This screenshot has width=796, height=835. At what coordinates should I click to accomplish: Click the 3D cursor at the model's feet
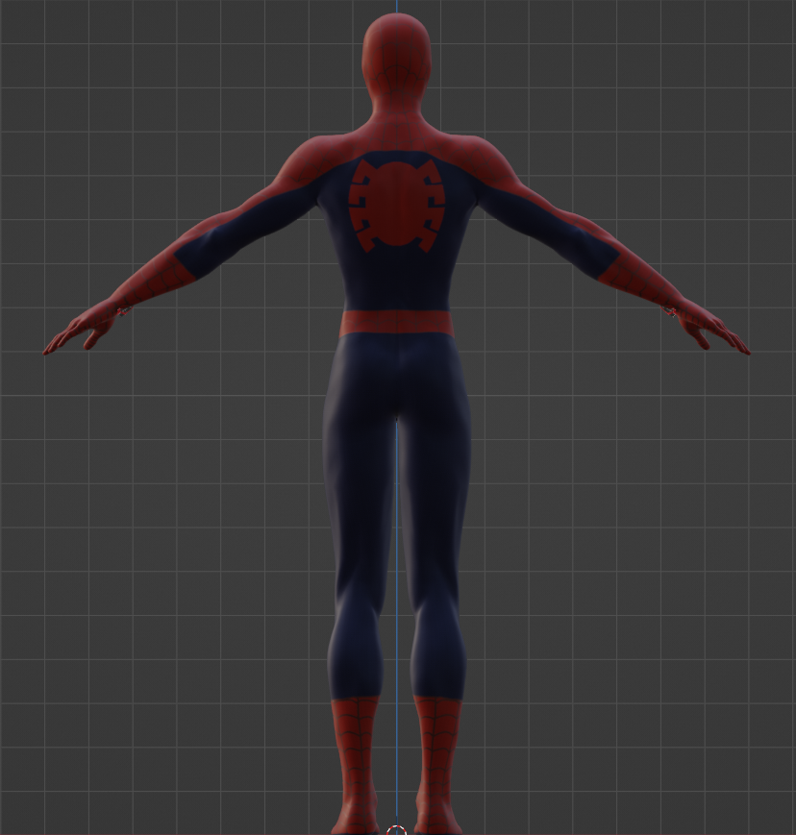click(396, 830)
